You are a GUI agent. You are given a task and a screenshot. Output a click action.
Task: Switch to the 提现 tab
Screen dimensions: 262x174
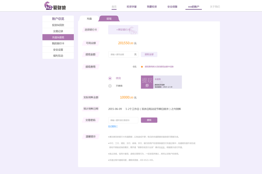109,18
